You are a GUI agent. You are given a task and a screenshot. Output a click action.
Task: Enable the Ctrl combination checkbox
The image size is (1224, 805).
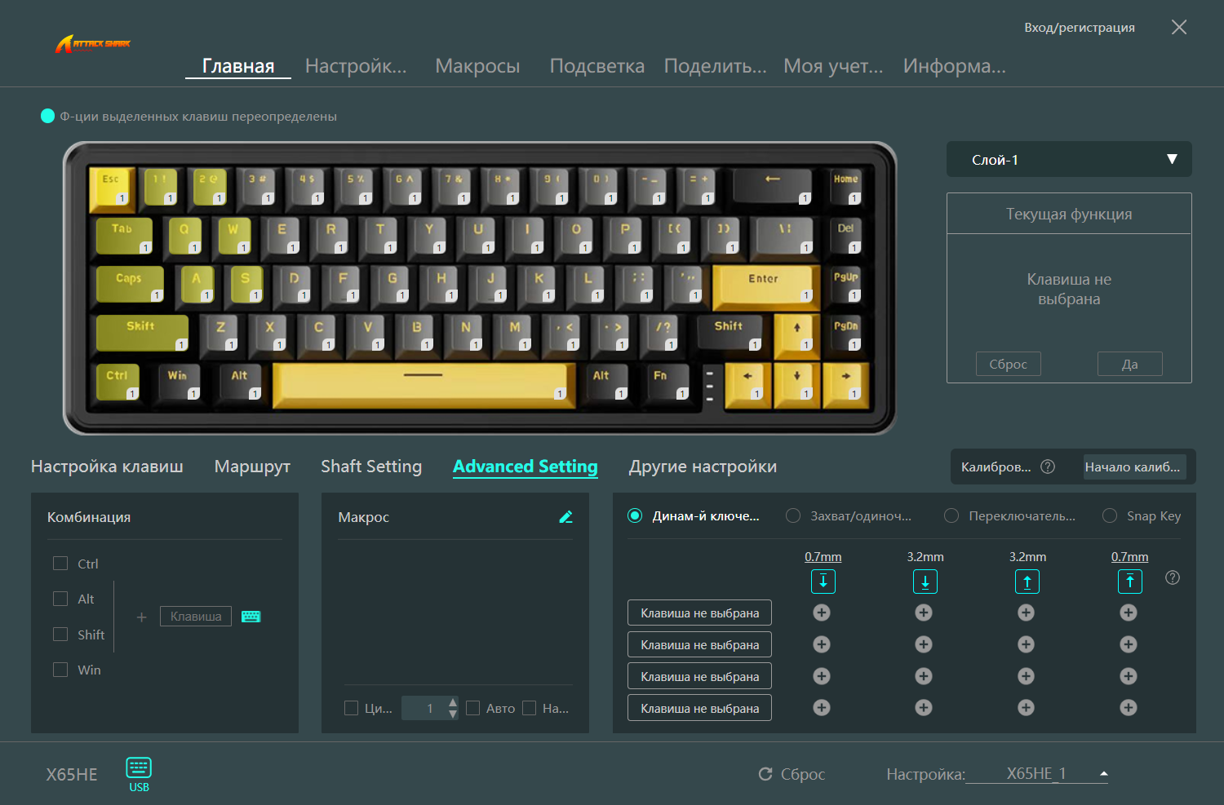tap(60, 564)
